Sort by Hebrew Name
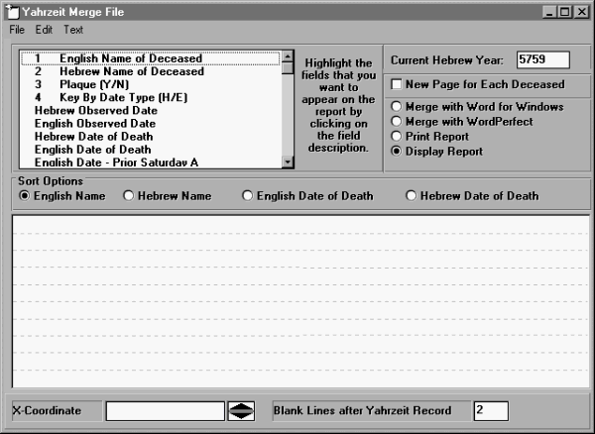This screenshot has height=434, width=595. coord(129,196)
